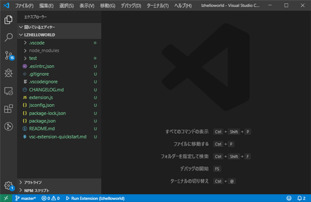Image resolution: width=311 pixels, height=202 pixels.
Task: Open CHANGELOG.md file
Action: tap(59, 90)
